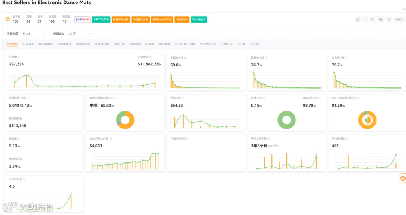Click help icon next to FBA销量占比

320,98
